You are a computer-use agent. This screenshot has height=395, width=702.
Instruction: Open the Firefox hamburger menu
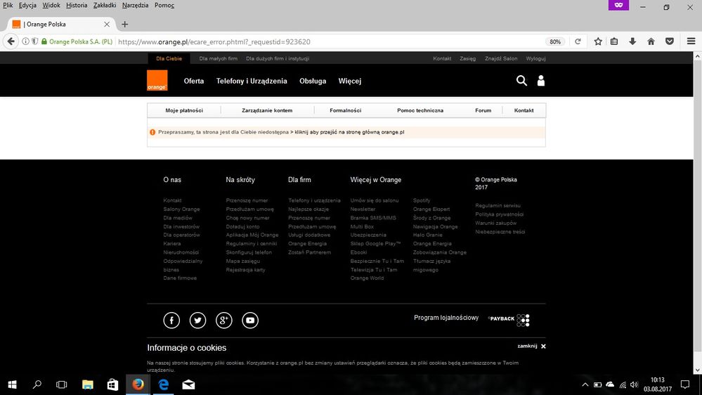[690, 41]
